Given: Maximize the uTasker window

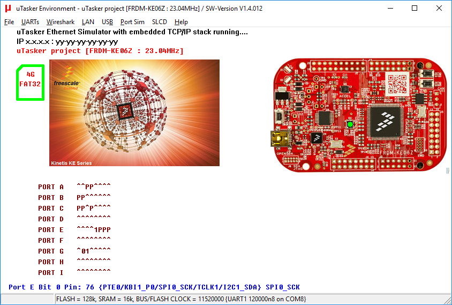Looking at the screenshot, I should point(414,9).
